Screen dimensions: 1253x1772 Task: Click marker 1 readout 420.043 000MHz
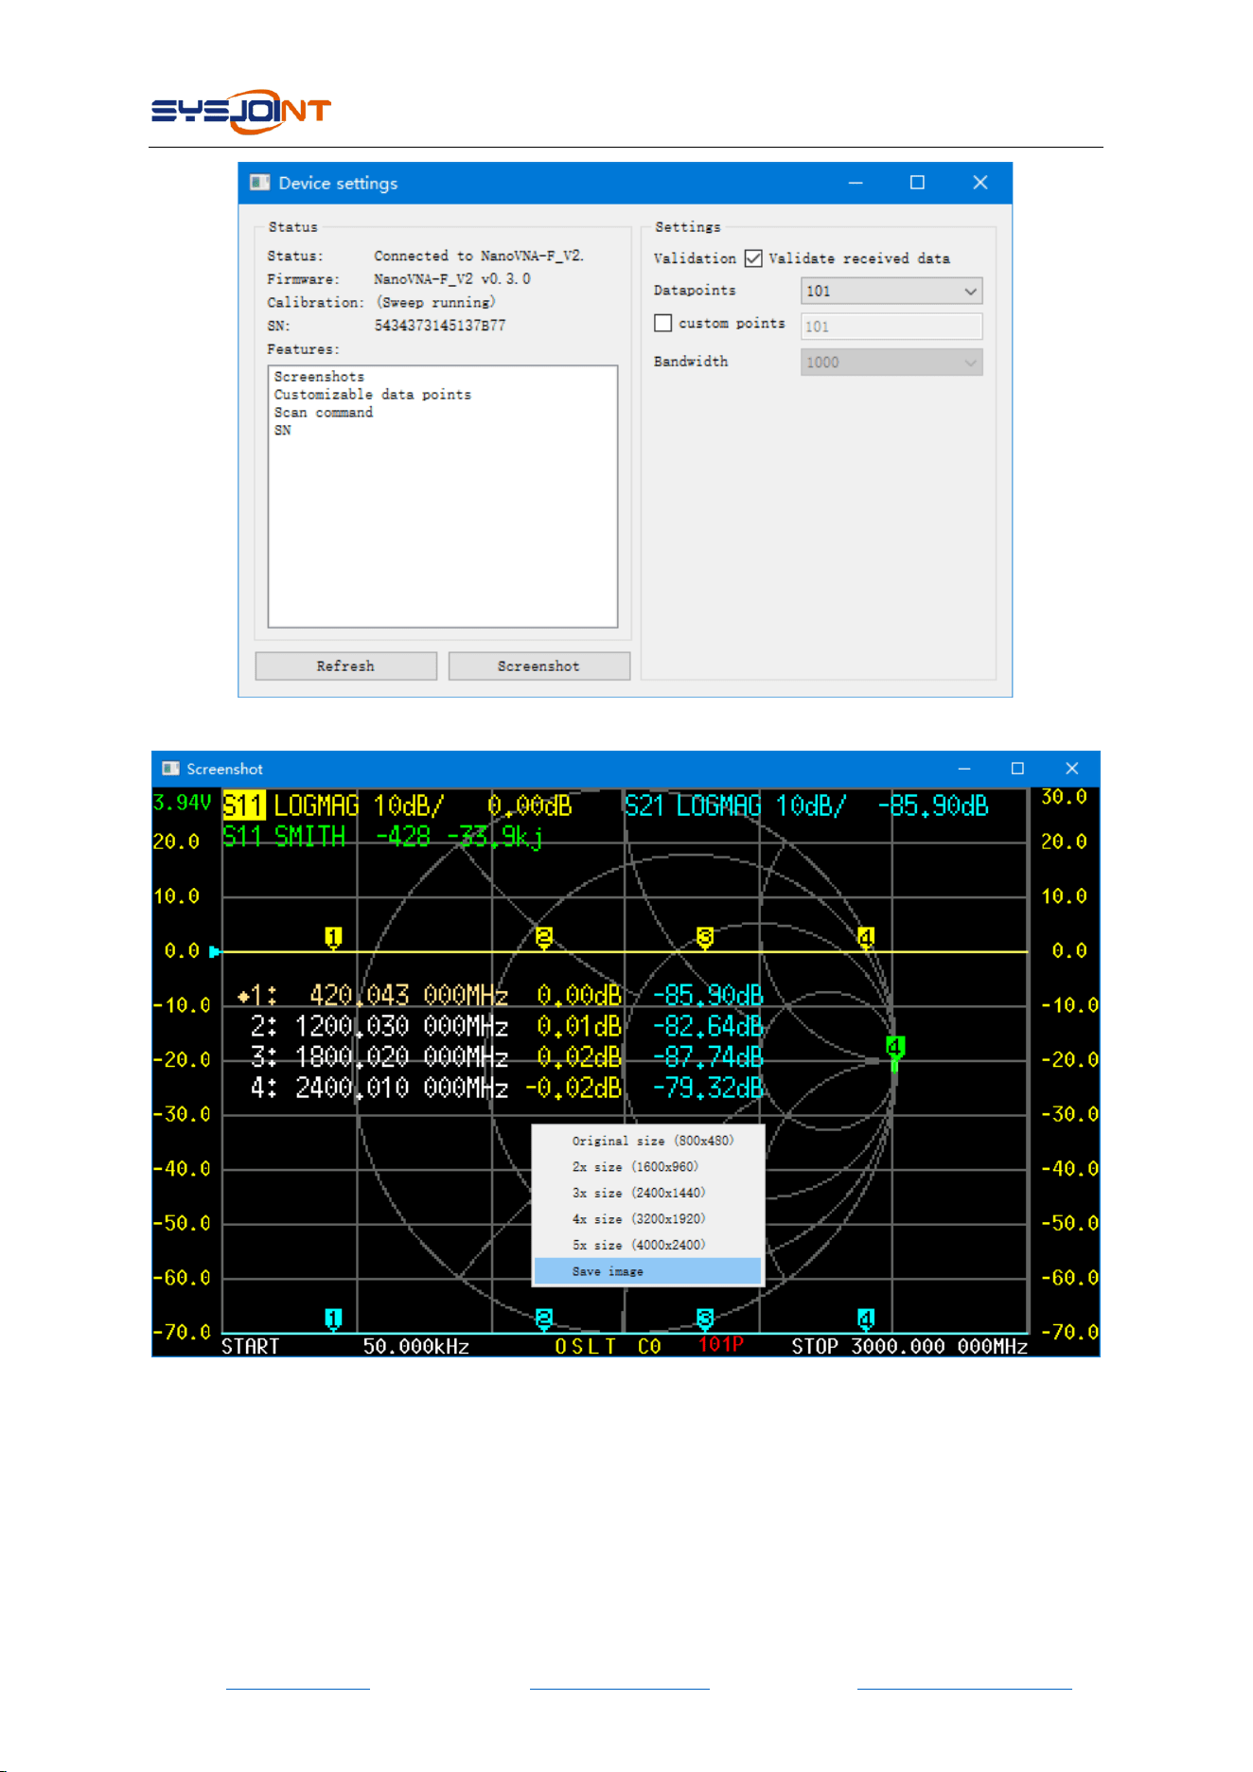click(x=409, y=996)
